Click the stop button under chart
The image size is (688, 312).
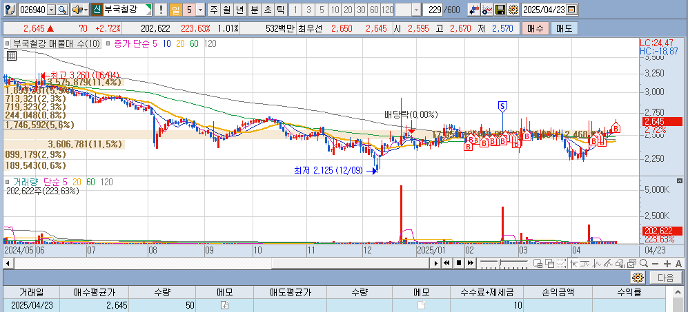click(x=459, y=263)
